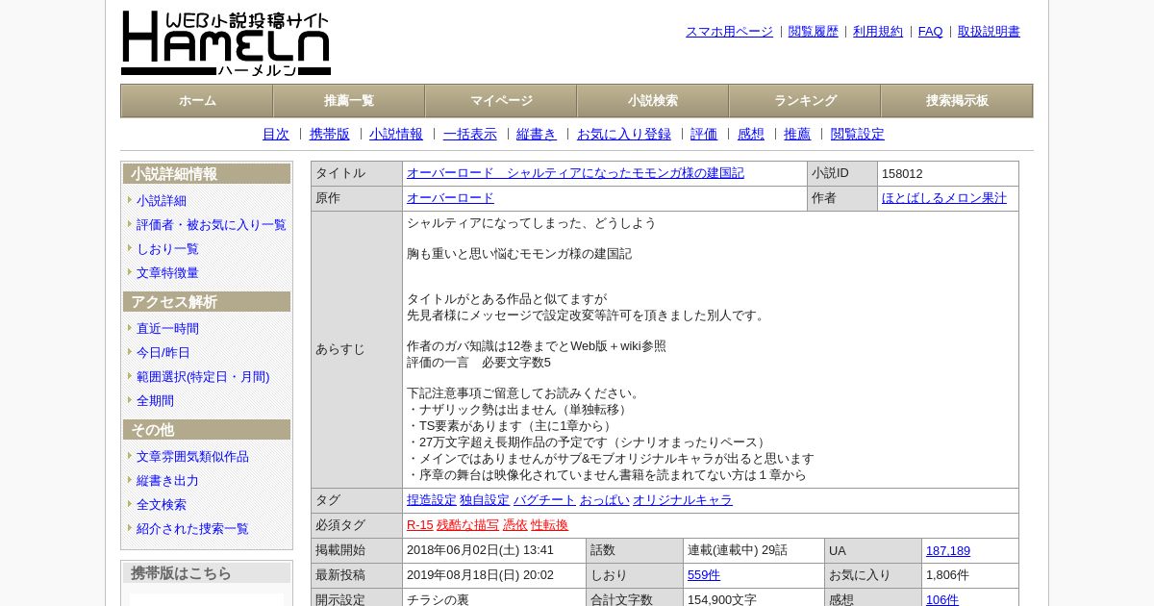The image size is (1154, 606).
Task: Open 閲覧設定 link
Action: coord(858,135)
